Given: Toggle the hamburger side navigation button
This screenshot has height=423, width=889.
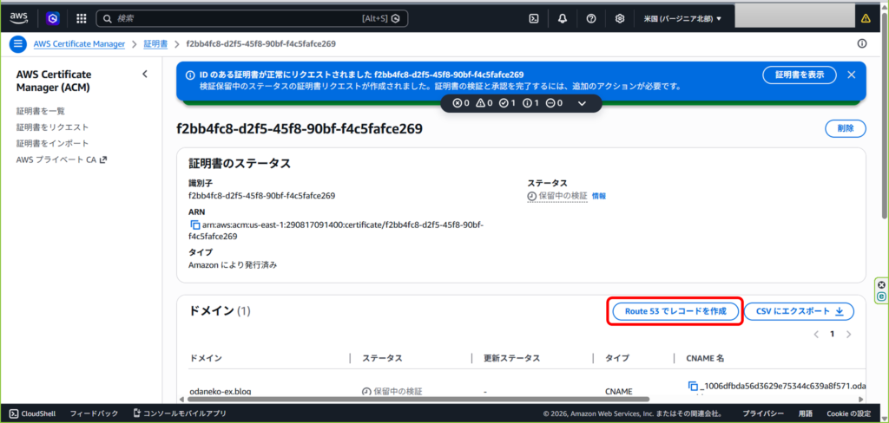Looking at the screenshot, I should pos(18,43).
